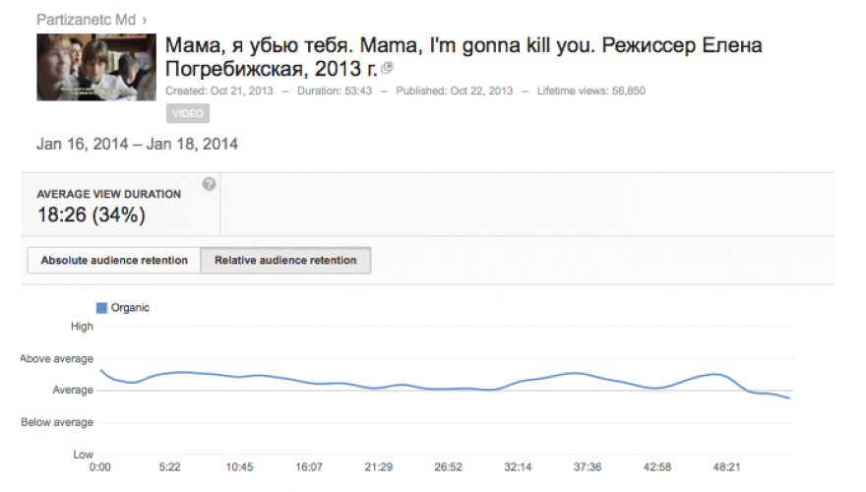Select Relative audience retention tab
The width and height of the screenshot is (866, 492).
pyautogui.click(x=285, y=260)
